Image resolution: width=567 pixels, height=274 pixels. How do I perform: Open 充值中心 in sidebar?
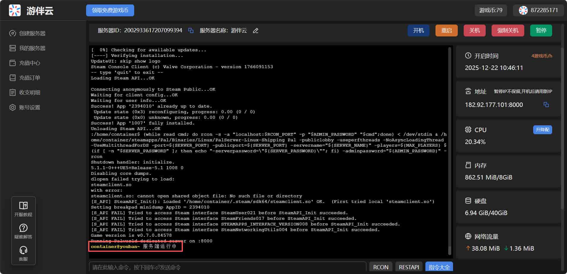tap(29, 63)
